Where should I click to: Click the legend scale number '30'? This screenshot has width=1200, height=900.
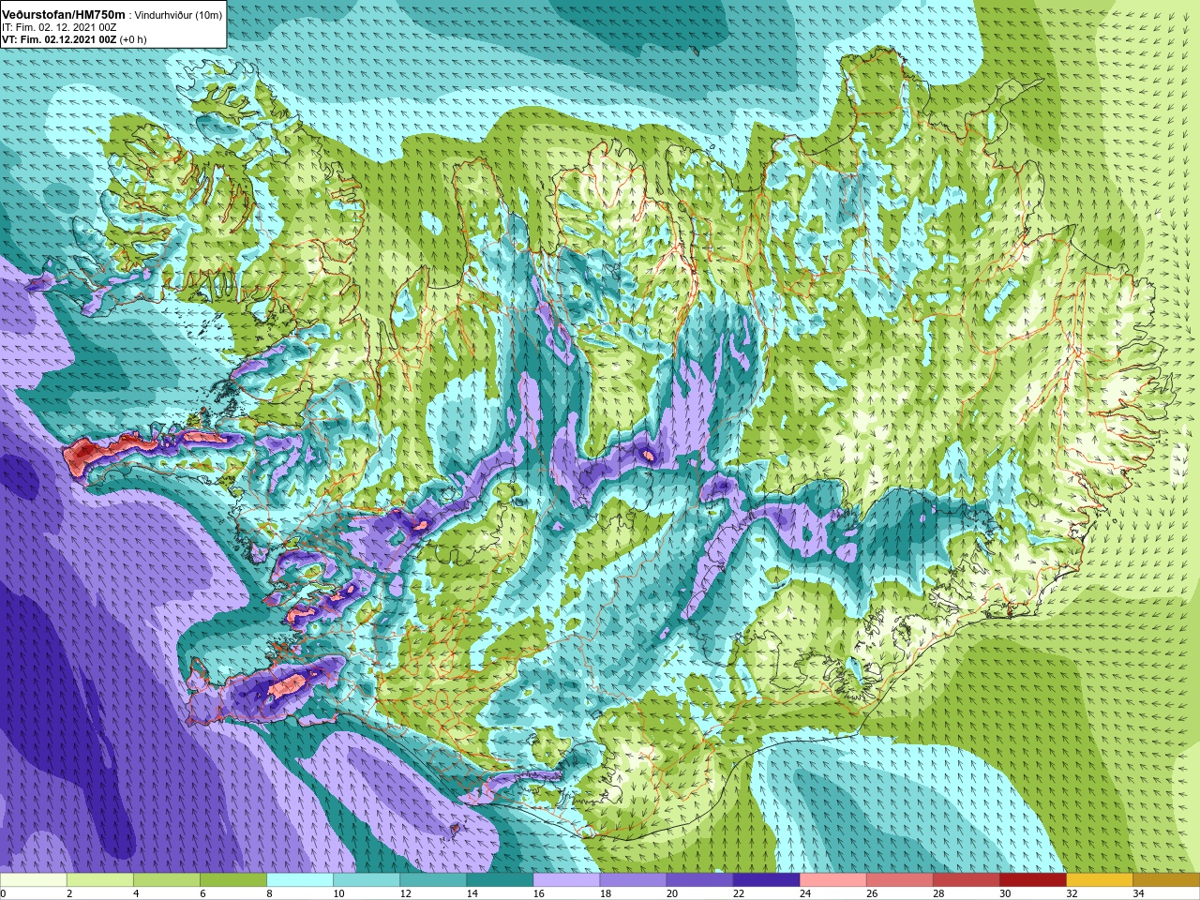tap(1004, 893)
